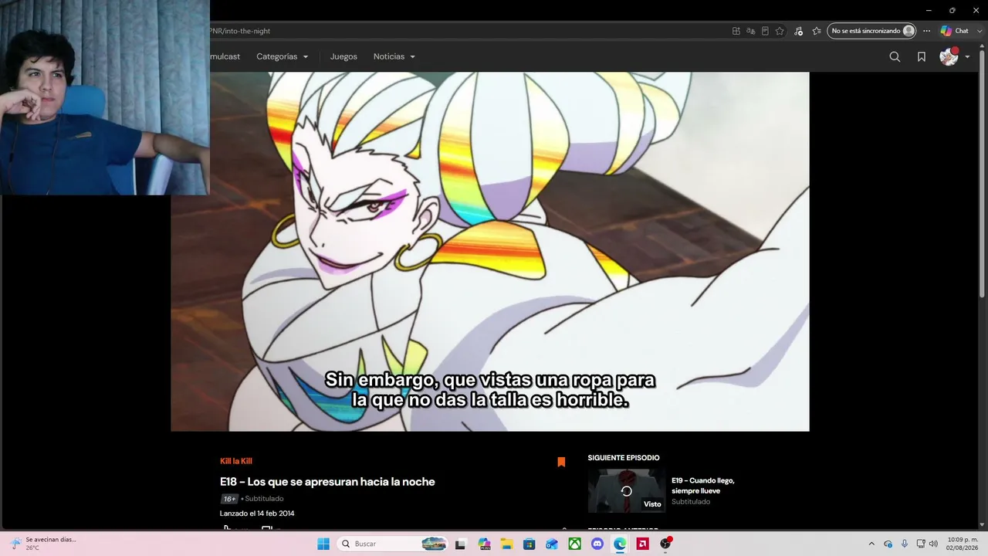Launch the Xbox app from taskbar
The height and width of the screenshot is (556, 988).
coord(574,544)
